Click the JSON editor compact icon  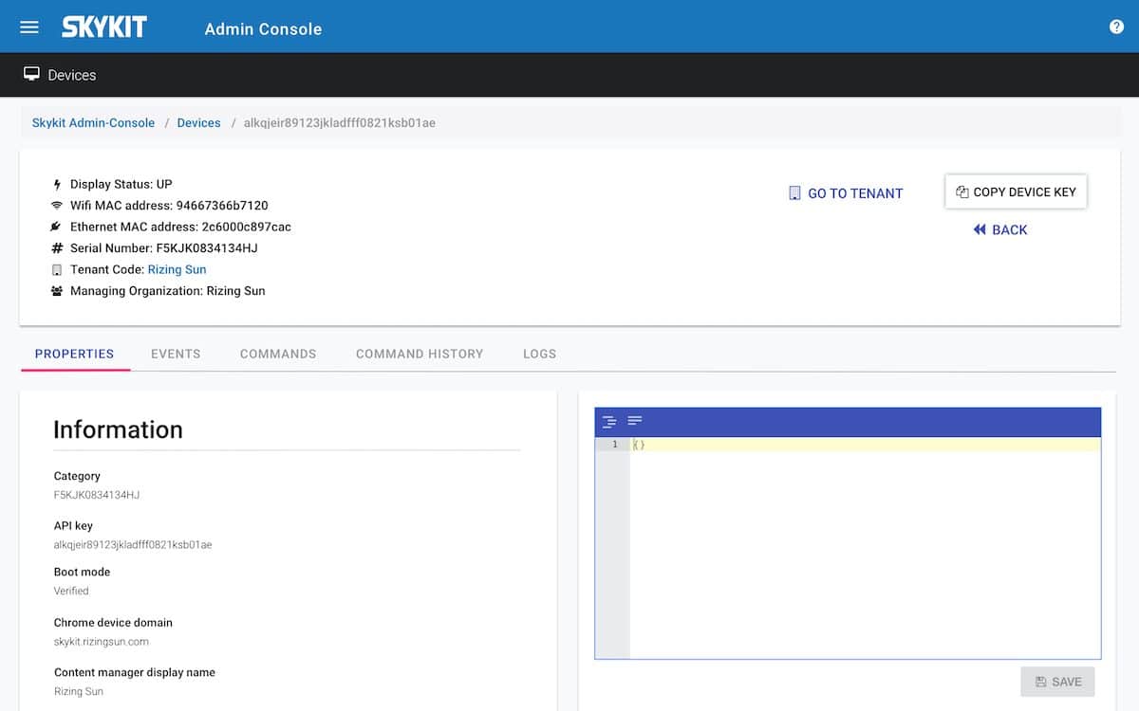(635, 421)
